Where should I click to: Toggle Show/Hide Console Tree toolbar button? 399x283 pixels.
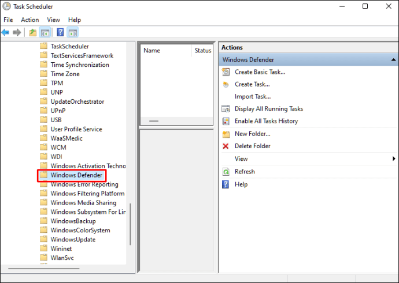[x=45, y=32]
